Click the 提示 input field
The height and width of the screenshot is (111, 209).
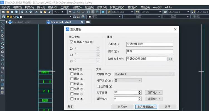pos(150,52)
